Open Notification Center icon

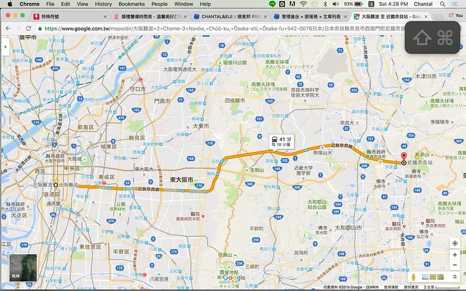[455, 4]
